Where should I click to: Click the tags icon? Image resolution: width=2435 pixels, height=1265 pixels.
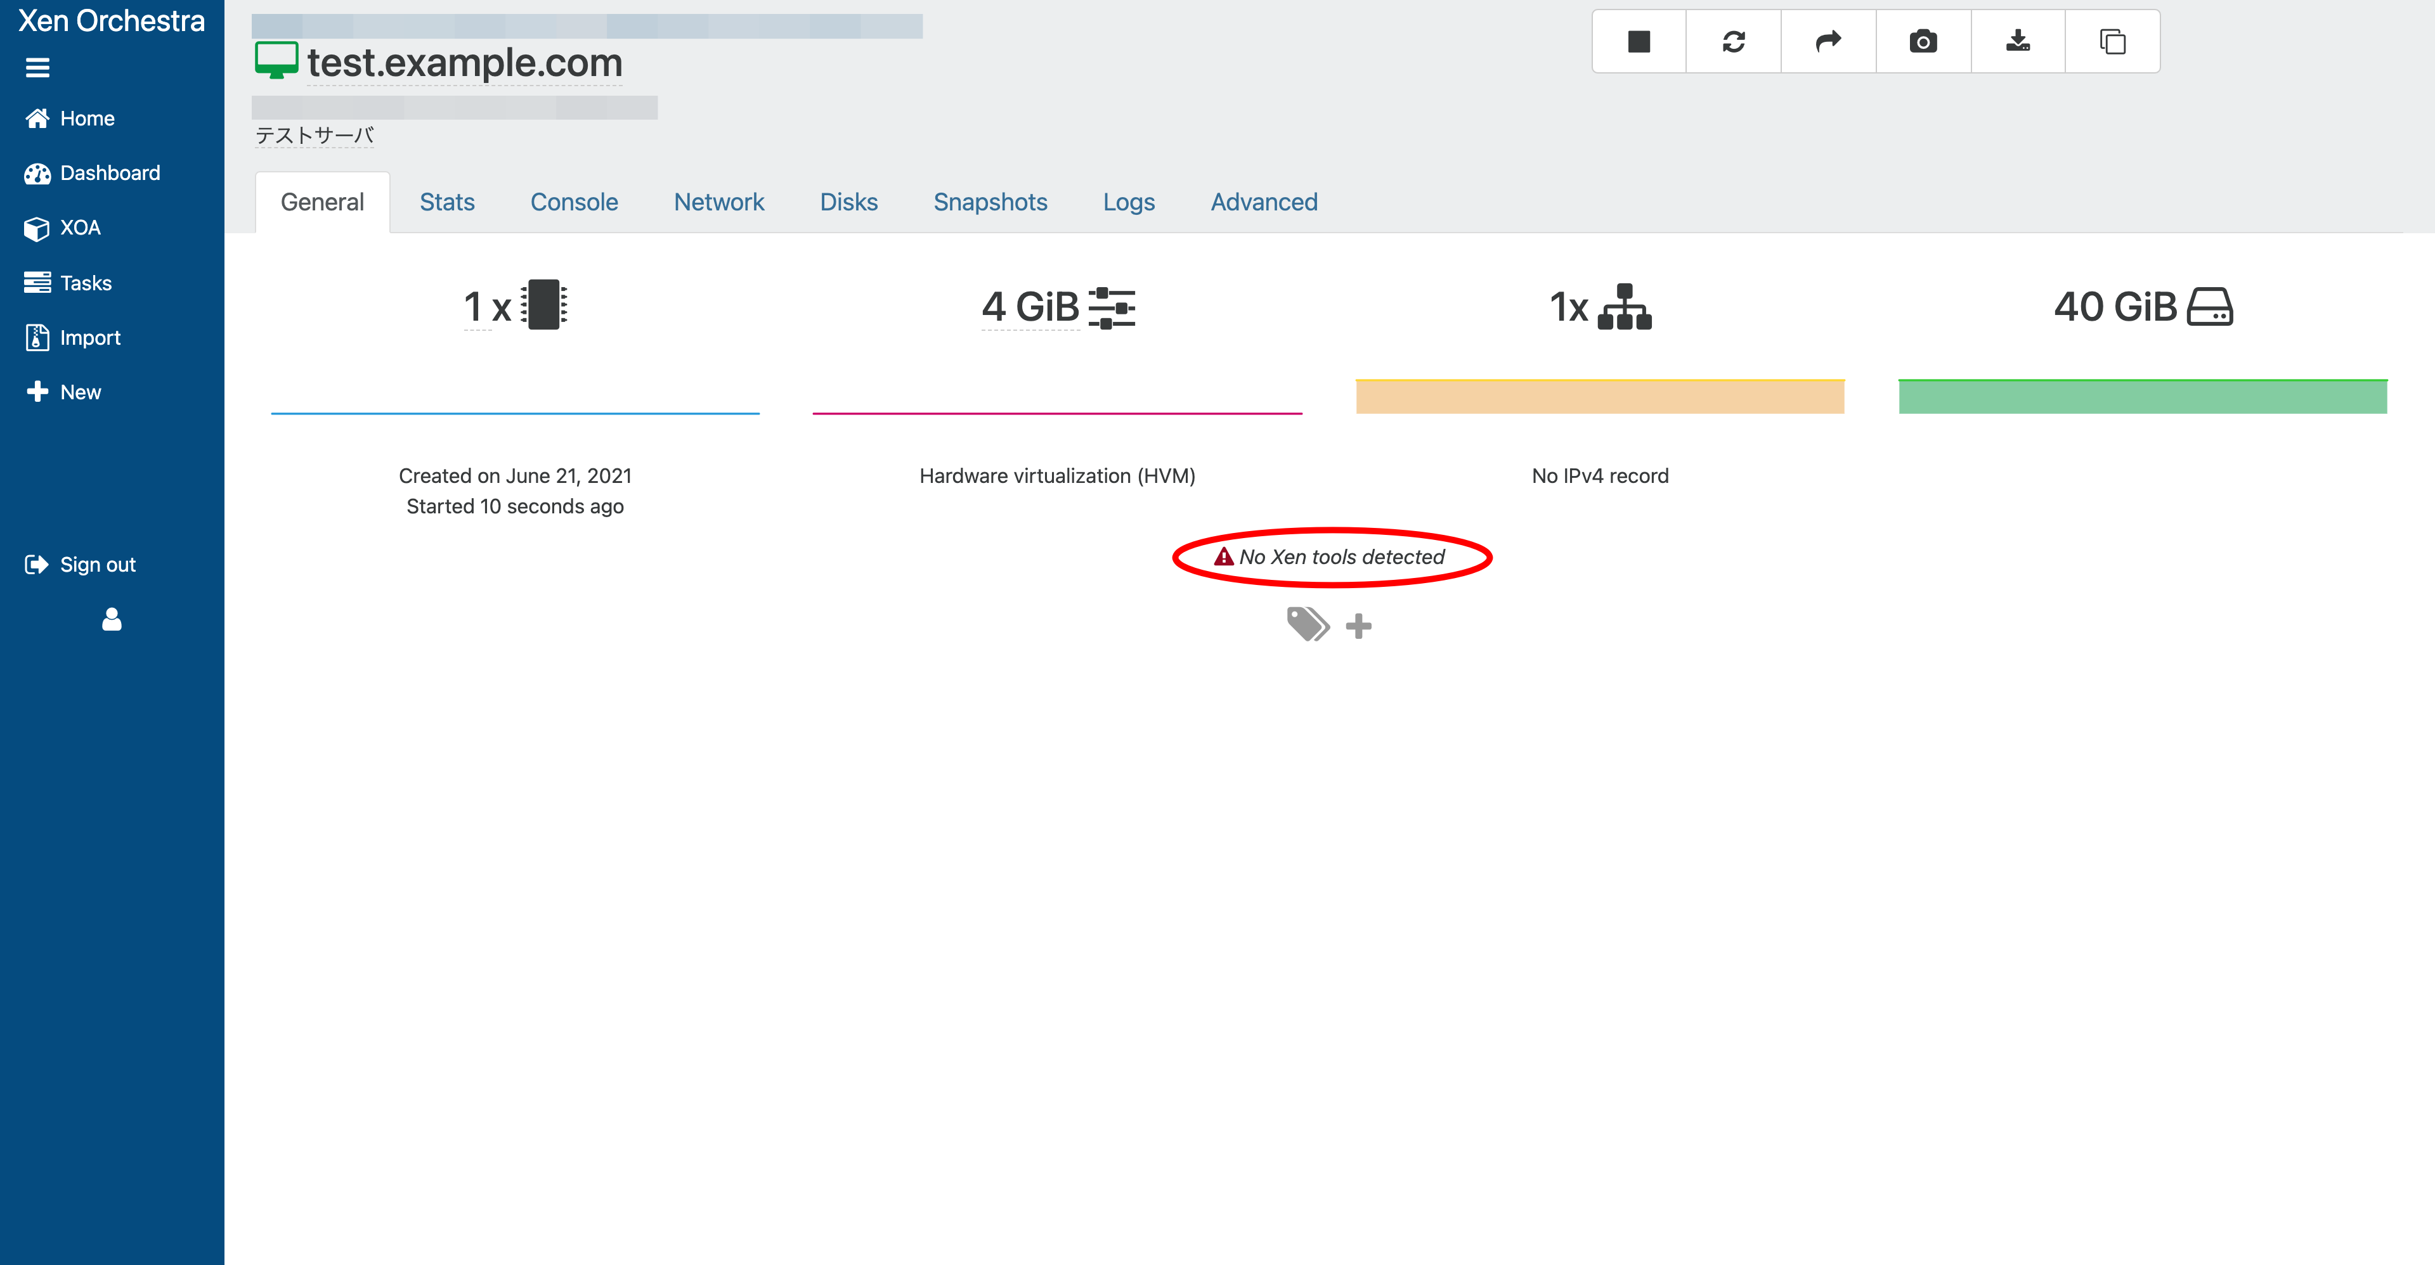(x=1308, y=624)
